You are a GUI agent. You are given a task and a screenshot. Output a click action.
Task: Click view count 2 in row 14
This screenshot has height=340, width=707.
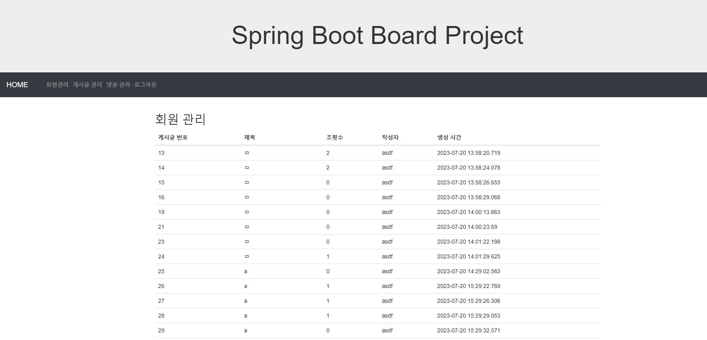point(328,168)
